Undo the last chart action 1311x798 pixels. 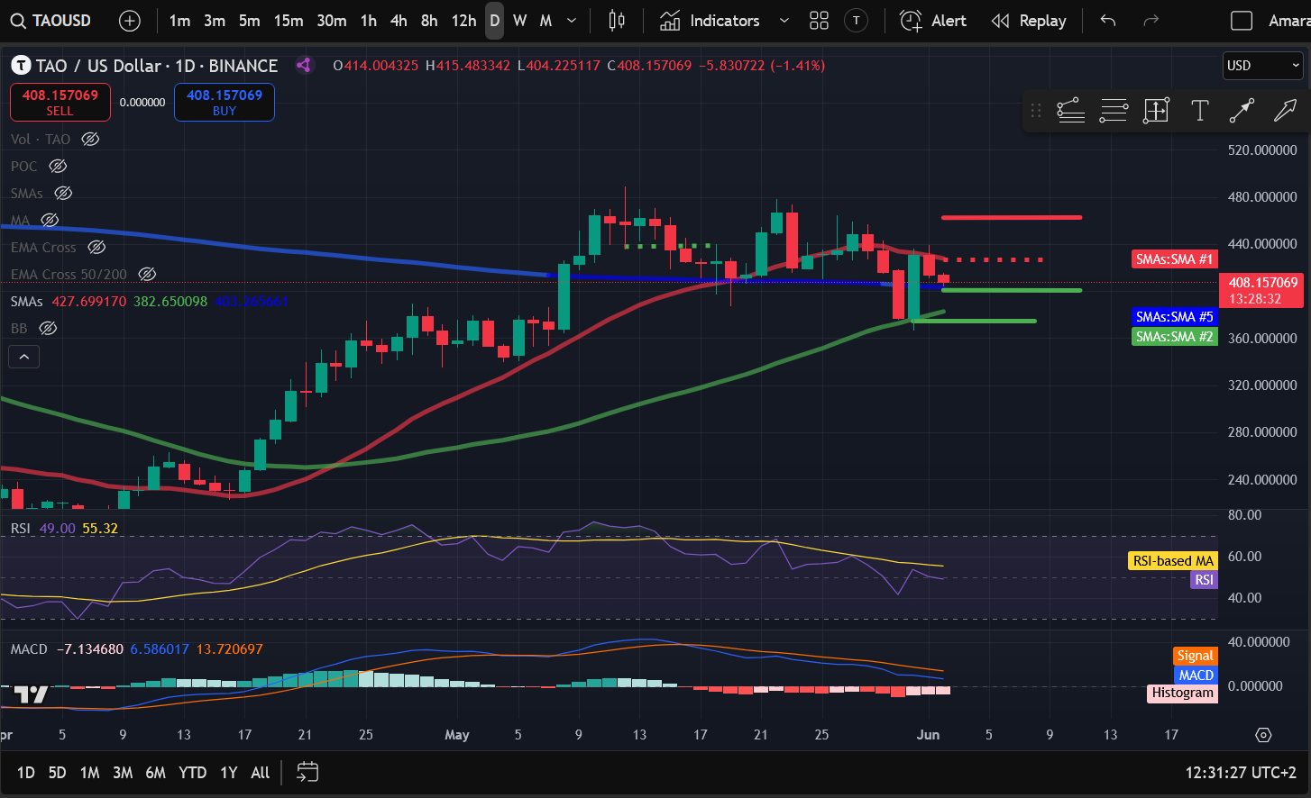pos(1108,21)
